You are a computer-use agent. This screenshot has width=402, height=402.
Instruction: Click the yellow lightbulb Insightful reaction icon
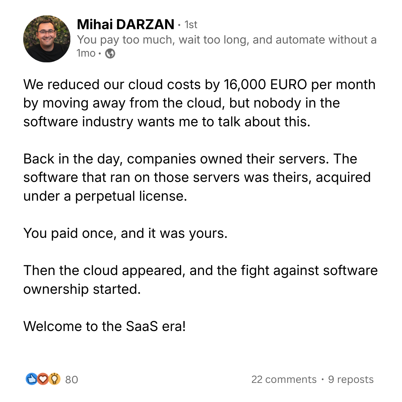[x=54, y=379]
